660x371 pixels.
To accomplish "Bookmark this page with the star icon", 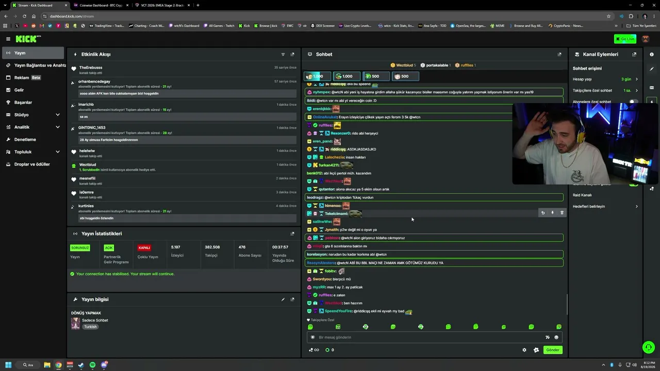I will tap(608, 16).
